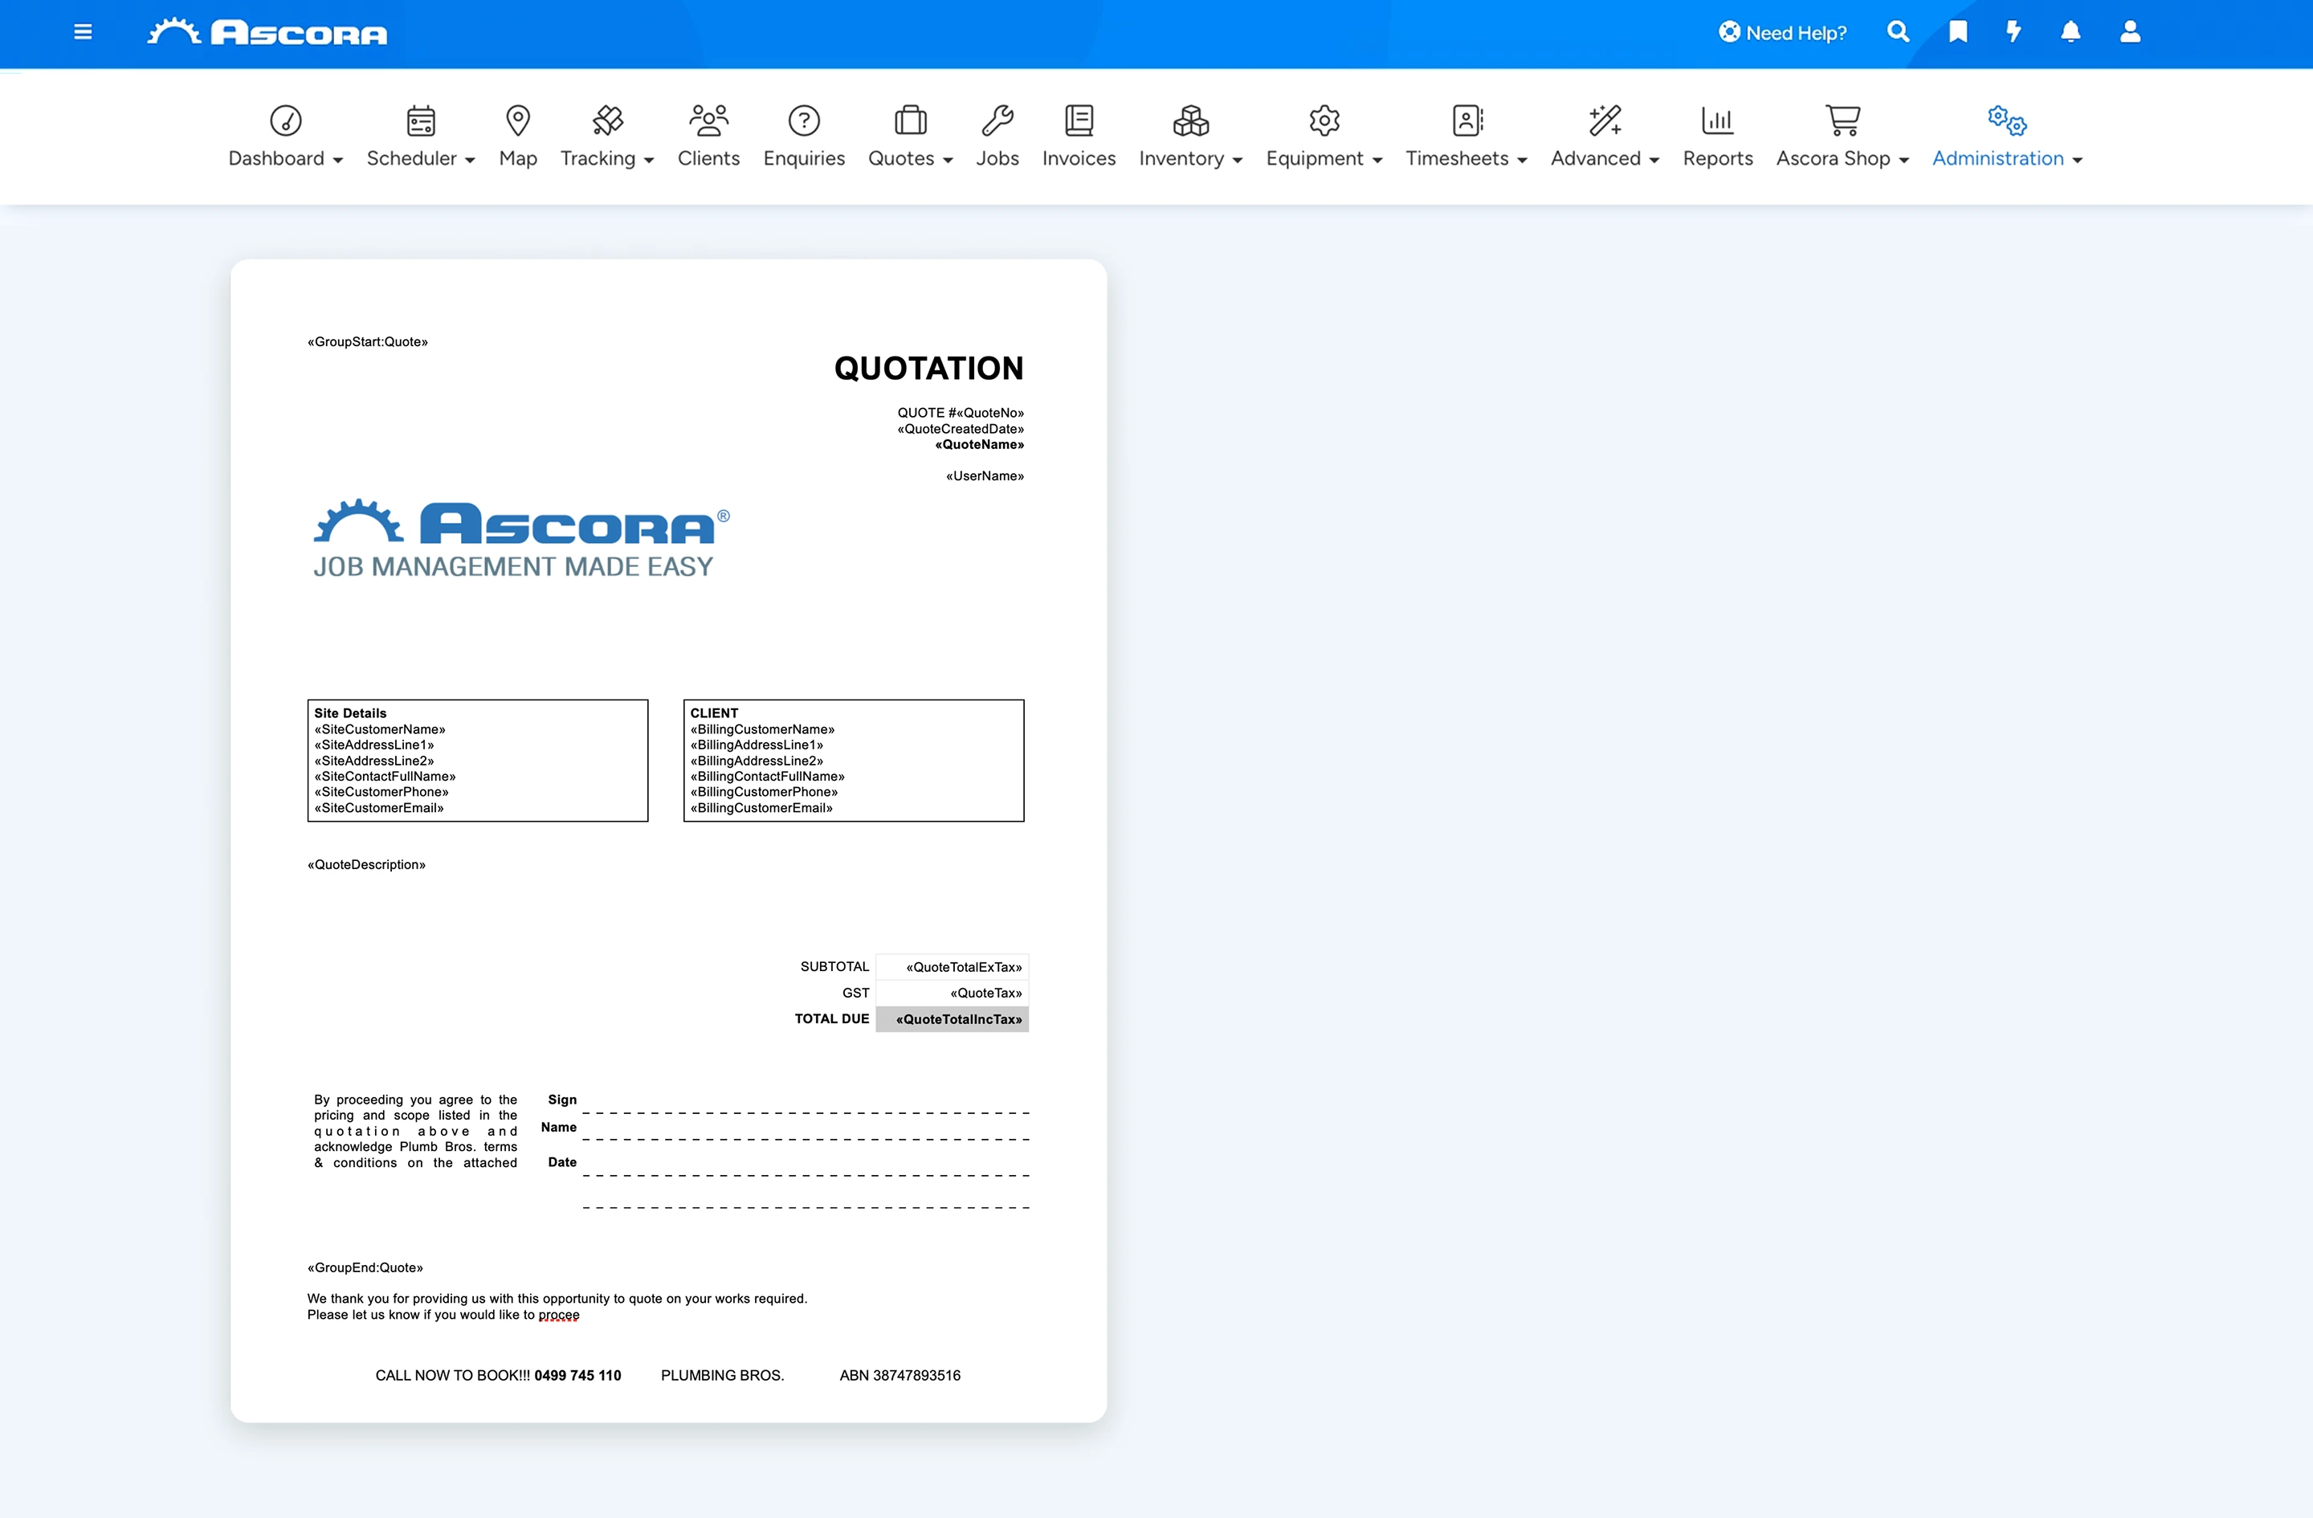
Task: Open the notifications bell icon
Action: (2071, 32)
